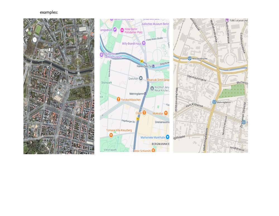
Task: Click the Mokkabar restaurant marker
Action: coord(166,113)
